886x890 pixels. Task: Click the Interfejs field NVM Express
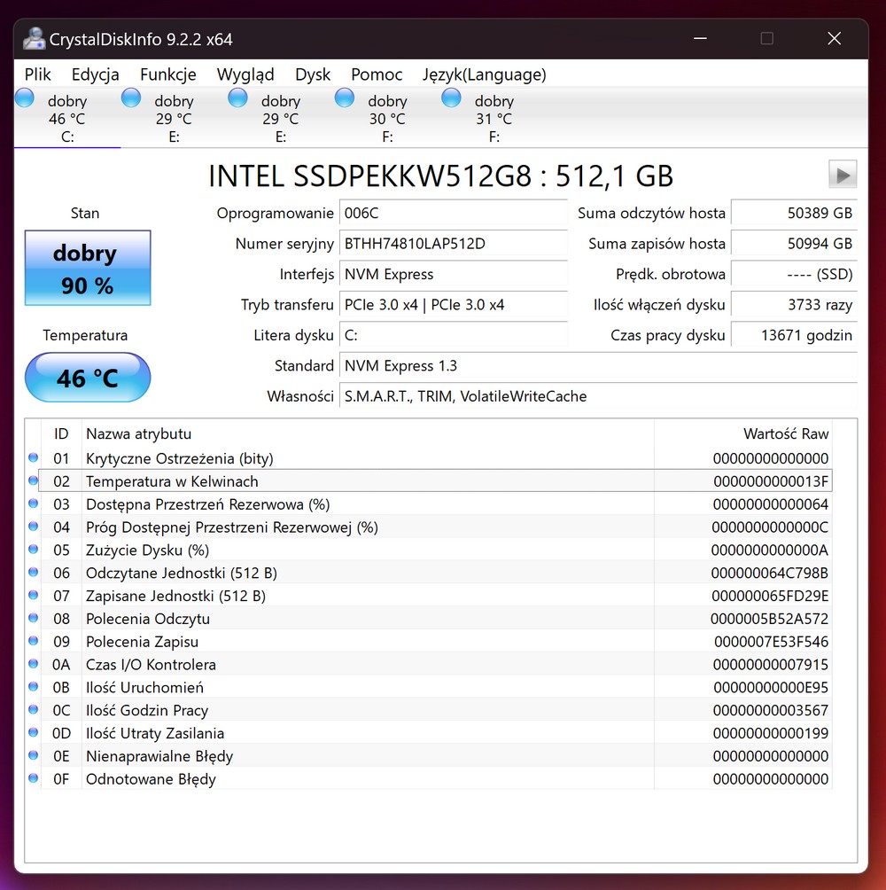(x=454, y=274)
